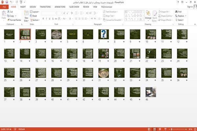The image size is (197, 131).
Task: Open Reading View from status bar
Action: click(160, 129)
